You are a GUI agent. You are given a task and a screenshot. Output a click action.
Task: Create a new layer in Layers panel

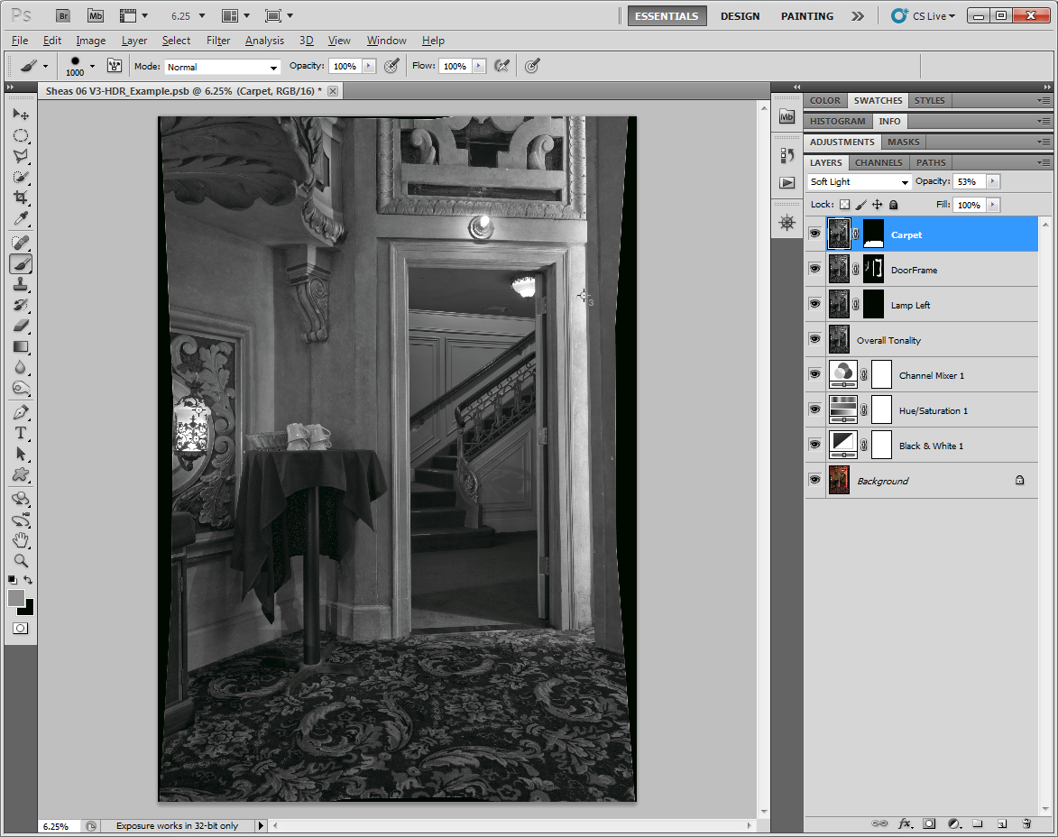tap(1002, 823)
